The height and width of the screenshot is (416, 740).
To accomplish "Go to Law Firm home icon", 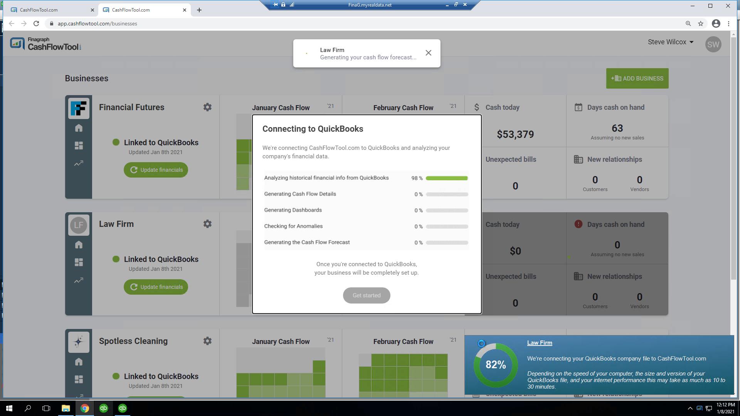I will pos(79,245).
